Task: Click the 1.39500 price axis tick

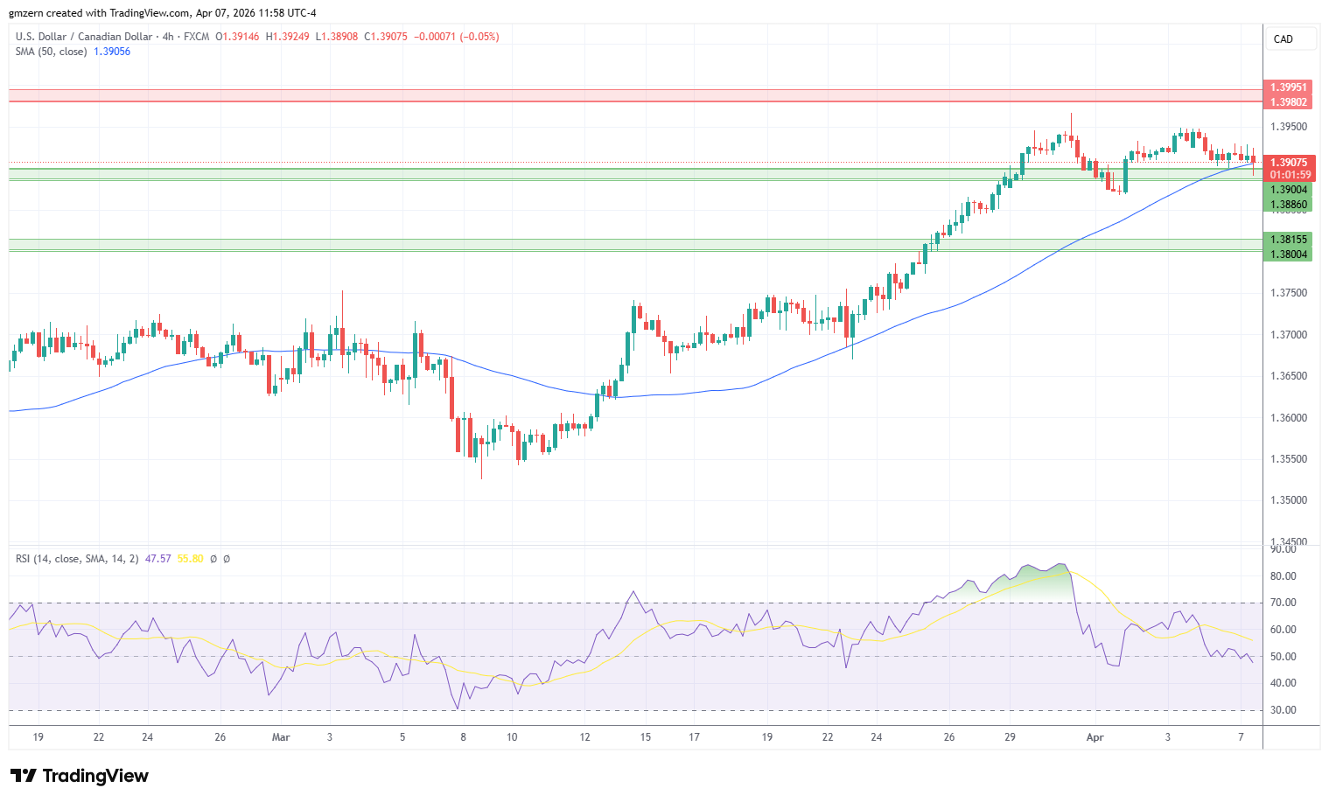Action: tap(1289, 127)
